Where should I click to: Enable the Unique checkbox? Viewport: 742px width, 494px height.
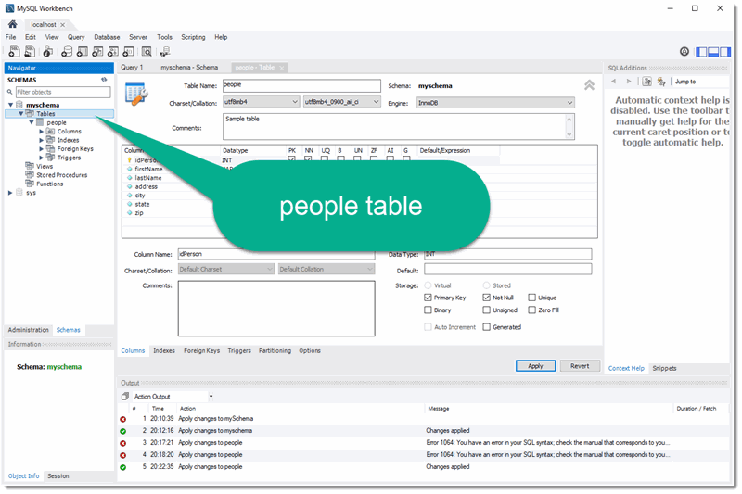(531, 298)
